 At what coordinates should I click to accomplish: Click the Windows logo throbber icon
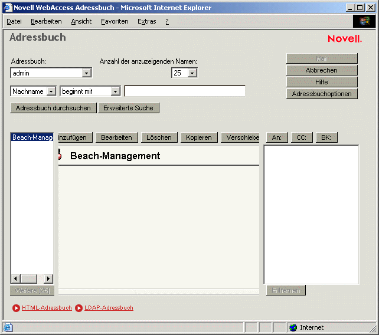click(x=364, y=21)
